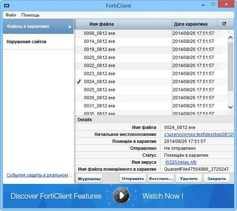Open the Помощь menu
This screenshot has height=211, width=237.
31,15
